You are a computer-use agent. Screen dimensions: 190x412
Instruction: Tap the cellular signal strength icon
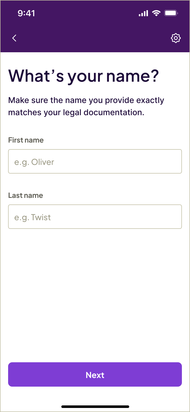(x=143, y=13)
